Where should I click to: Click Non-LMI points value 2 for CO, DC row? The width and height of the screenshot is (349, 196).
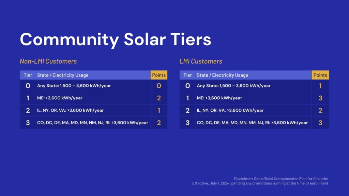click(x=159, y=122)
